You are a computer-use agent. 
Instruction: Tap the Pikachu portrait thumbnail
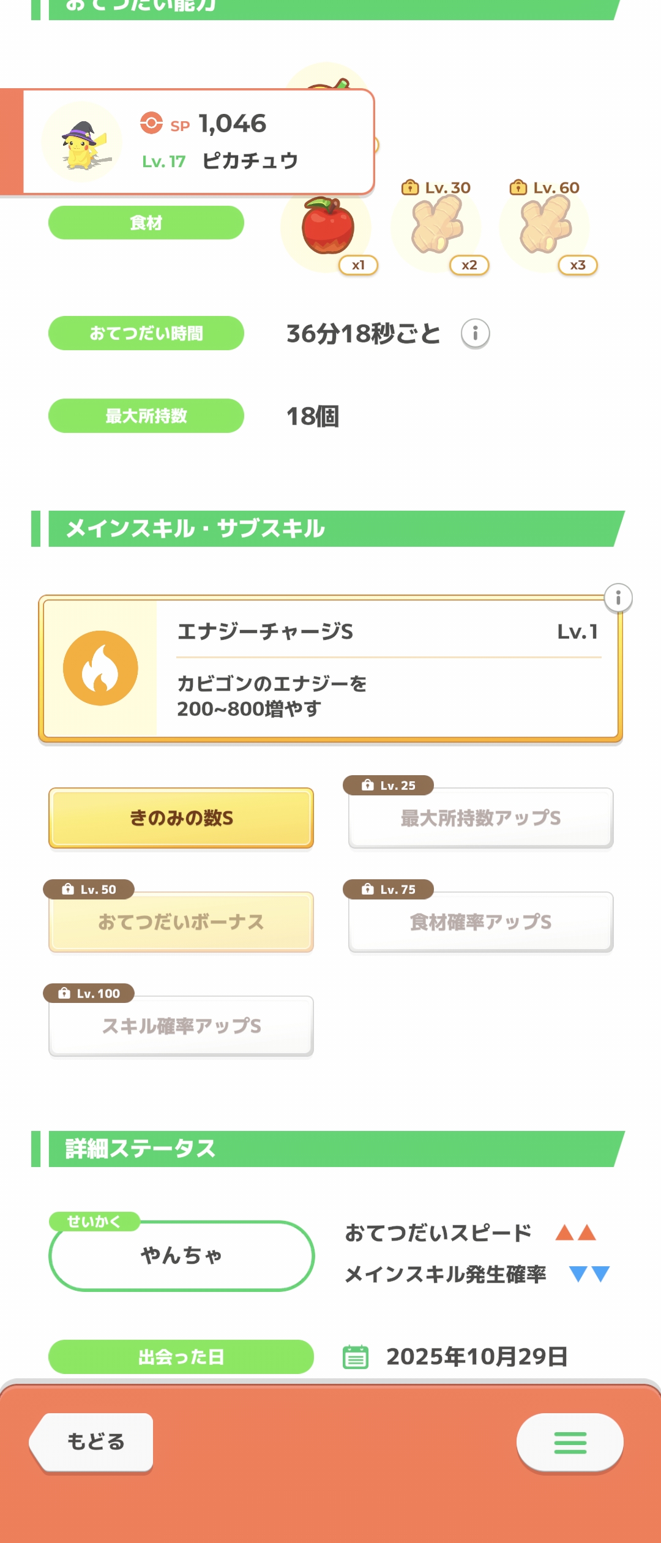82,142
